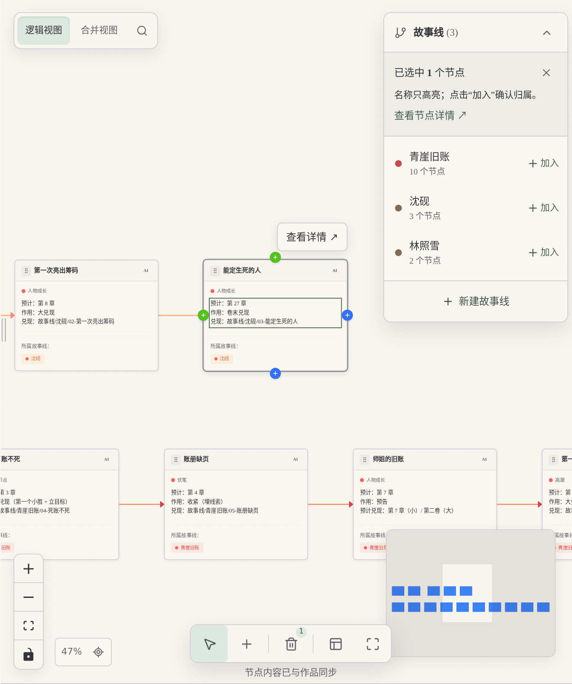Click the content box of 能定生死的人

[x=275, y=313]
